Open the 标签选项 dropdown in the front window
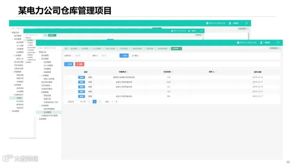 275,48
